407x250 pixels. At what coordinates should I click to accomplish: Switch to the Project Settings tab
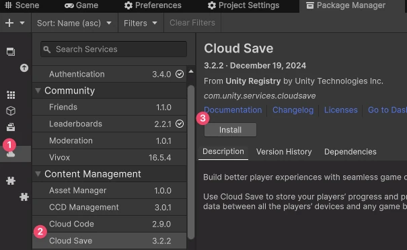click(x=244, y=5)
